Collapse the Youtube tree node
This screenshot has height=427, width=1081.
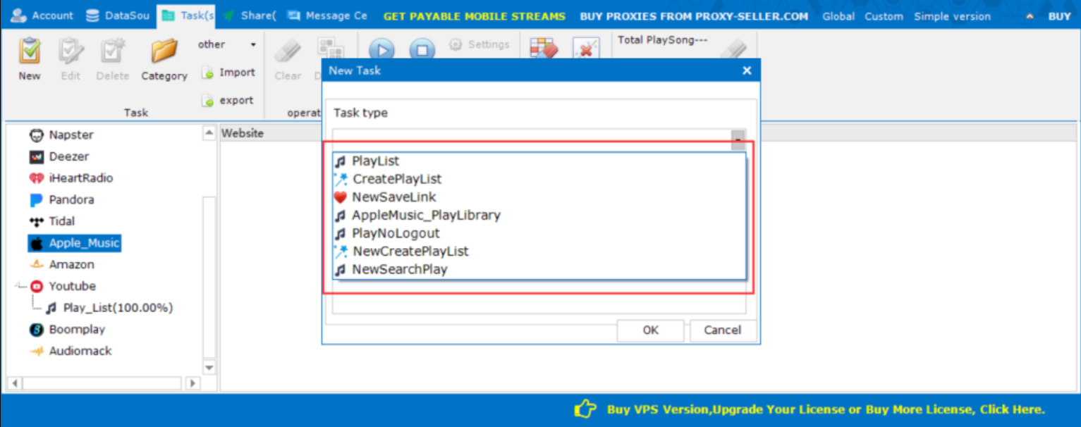19,286
